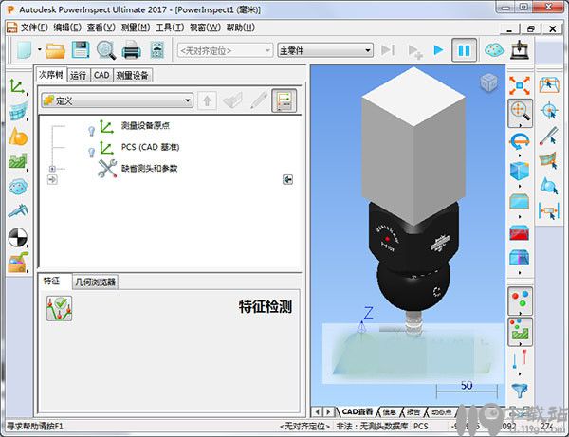
Task: Click the geometric cone and sphere icon
Action: 18,137
